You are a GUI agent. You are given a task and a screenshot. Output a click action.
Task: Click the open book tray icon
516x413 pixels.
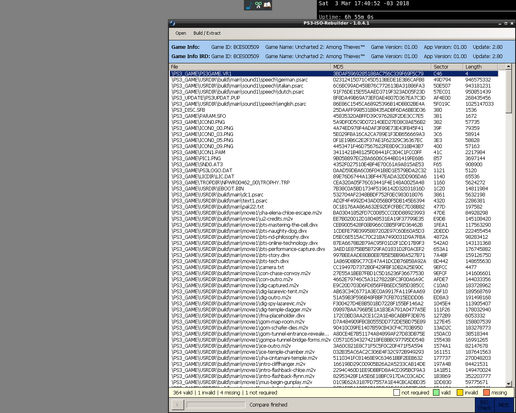click(267, 5)
